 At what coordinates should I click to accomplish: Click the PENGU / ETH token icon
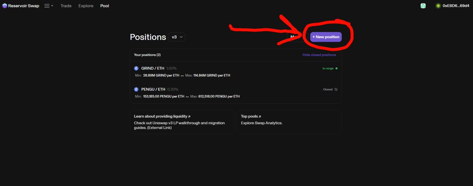coord(136,89)
